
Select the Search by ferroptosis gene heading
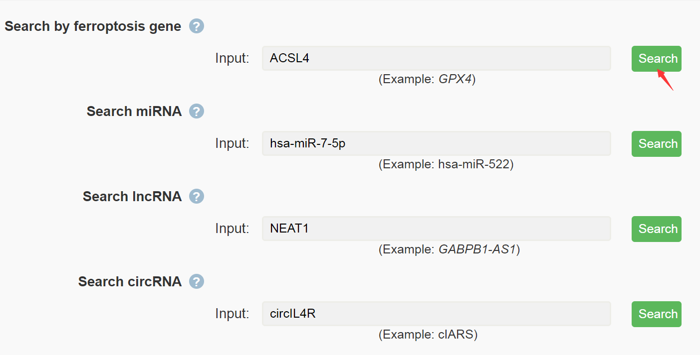(93, 26)
